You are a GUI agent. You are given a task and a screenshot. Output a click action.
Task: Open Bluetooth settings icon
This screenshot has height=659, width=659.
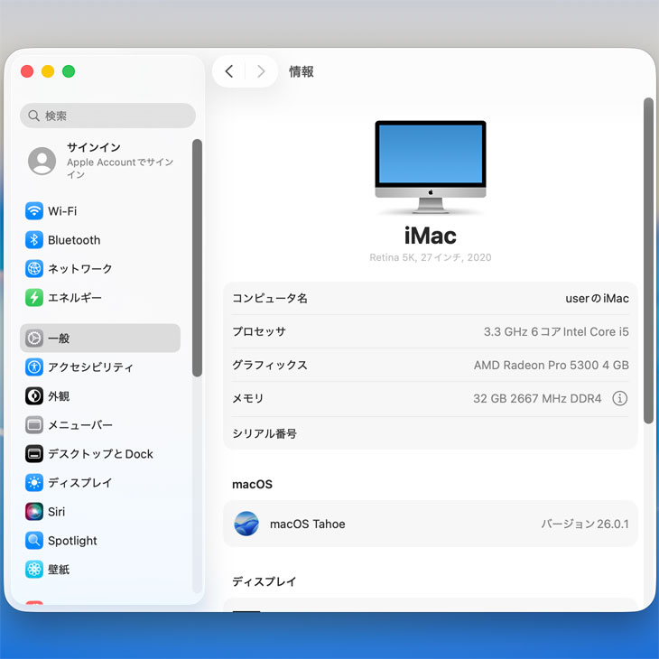click(34, 240)
